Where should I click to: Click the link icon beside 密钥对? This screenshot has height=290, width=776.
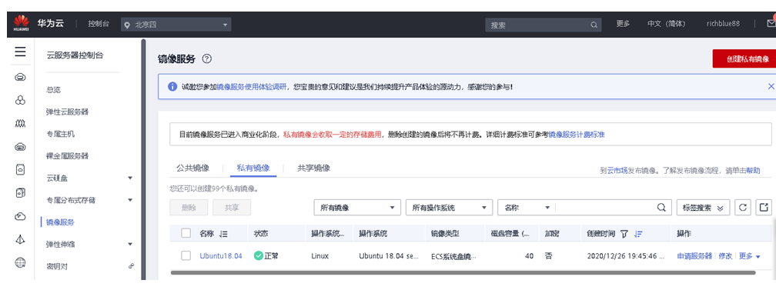[x=131, y=265]
